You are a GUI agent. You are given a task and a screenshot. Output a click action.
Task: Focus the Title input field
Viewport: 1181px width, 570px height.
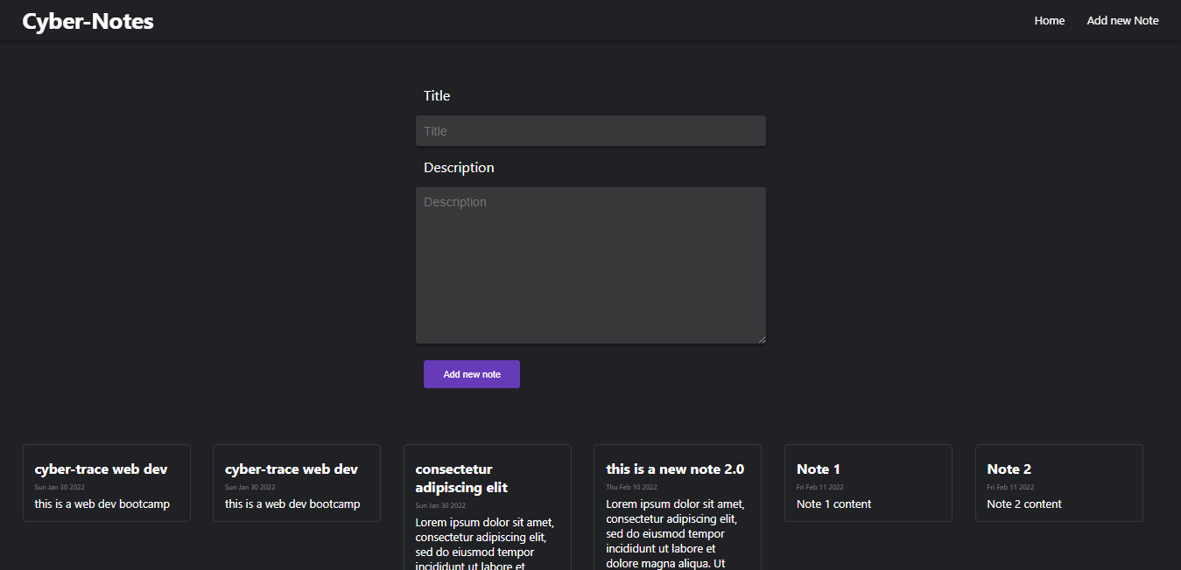click(590, 131)
